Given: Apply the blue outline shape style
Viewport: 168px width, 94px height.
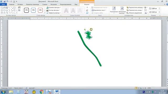Looking at the screenshot, I should point(33,10).
